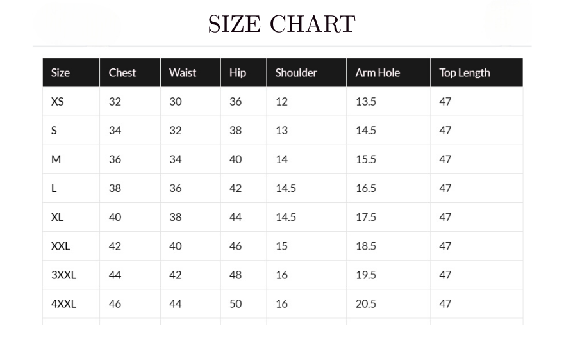The height and width of the screenshot is (361, 564).
Task: Click the Size column header
Action: click(x=60, y=72)
